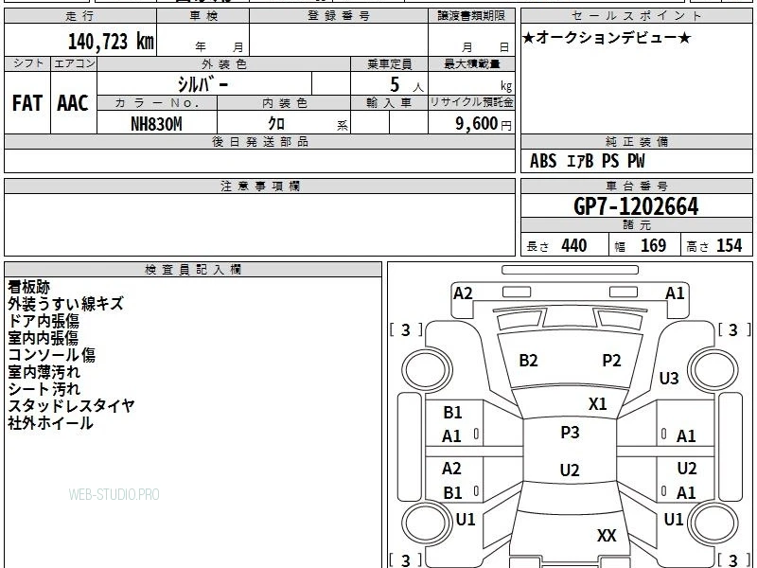Click the 車台番号 header
757x568 pixels.
pyautogui.click(x=636, y=186)
